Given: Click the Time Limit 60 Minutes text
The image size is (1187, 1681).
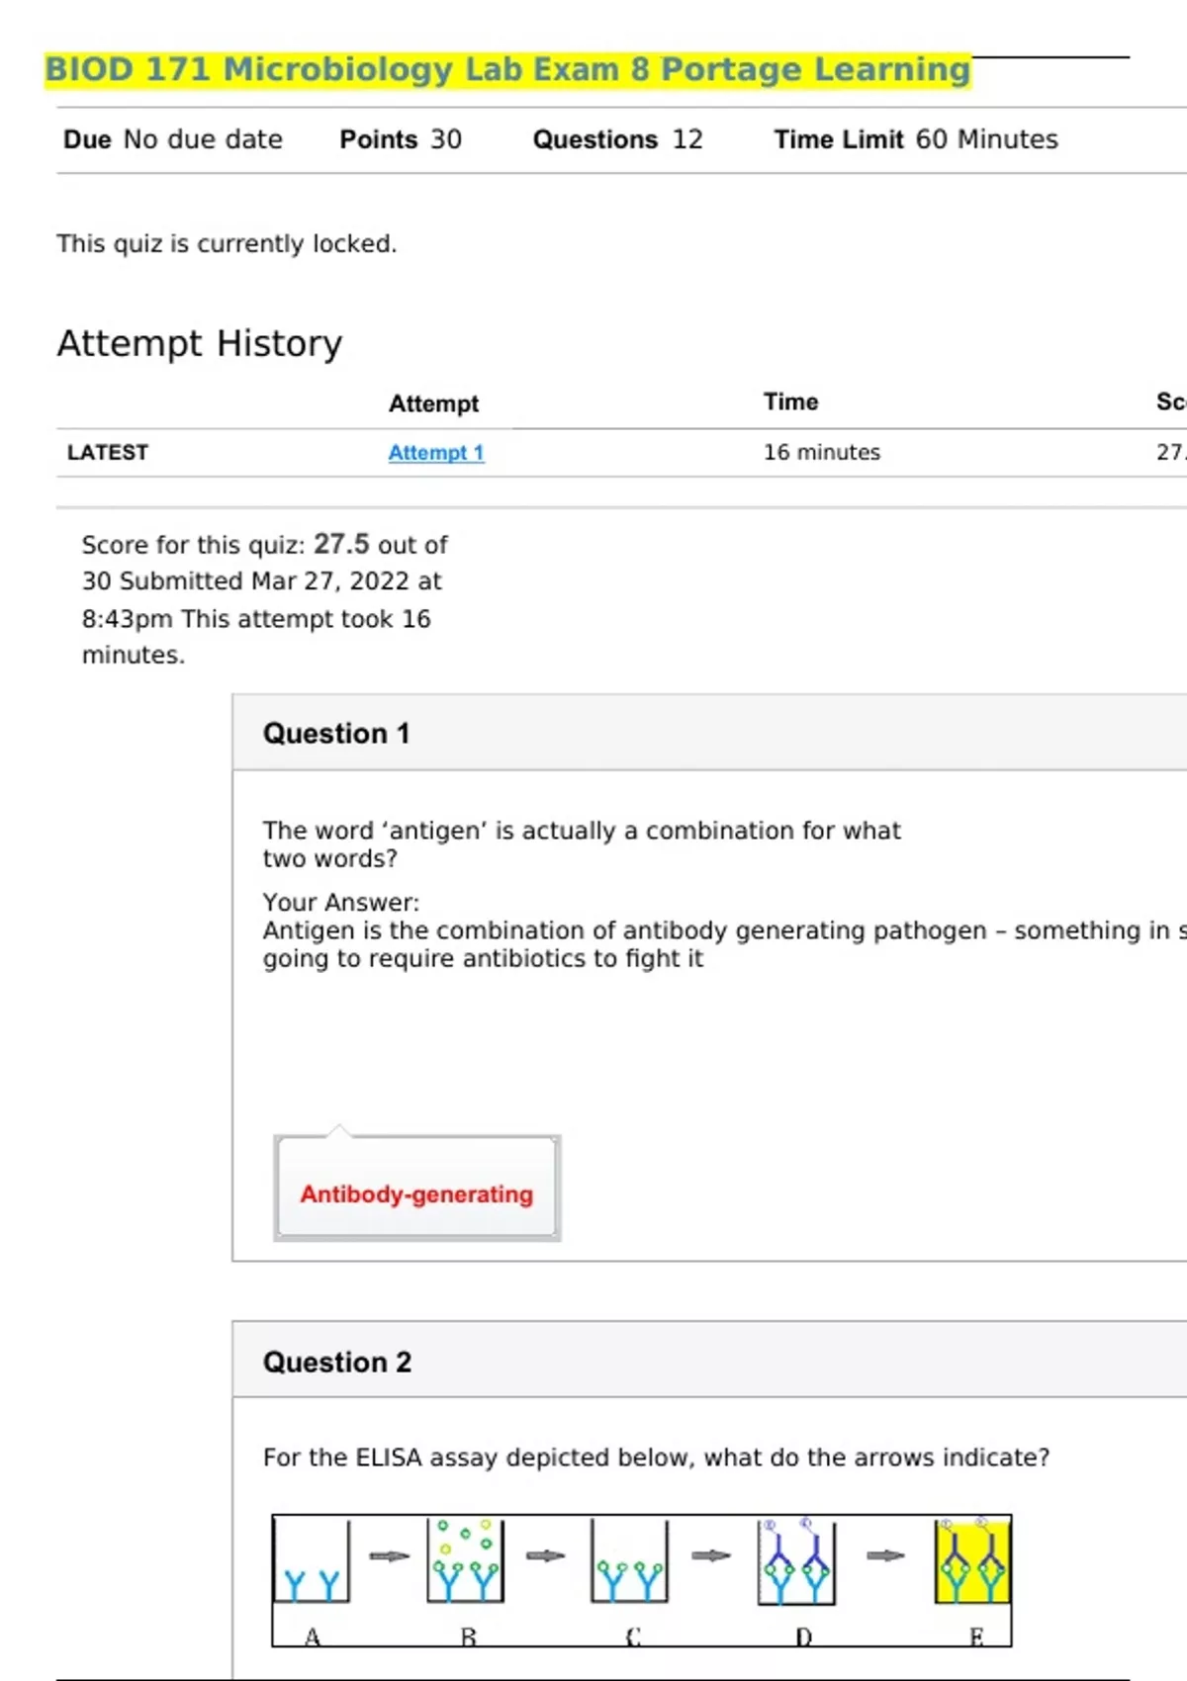Looking at the screenshot, I should click(915, 140).
